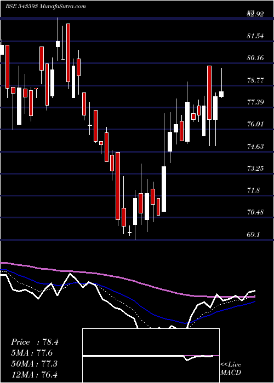
Task: Click the BSE 543593 MunafaSutra.com header text
Action: click(45, 7)
